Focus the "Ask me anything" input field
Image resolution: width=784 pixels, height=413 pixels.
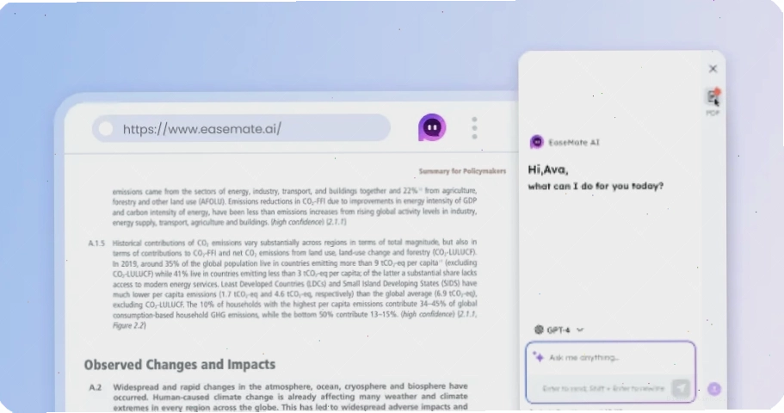coord(610,357)
